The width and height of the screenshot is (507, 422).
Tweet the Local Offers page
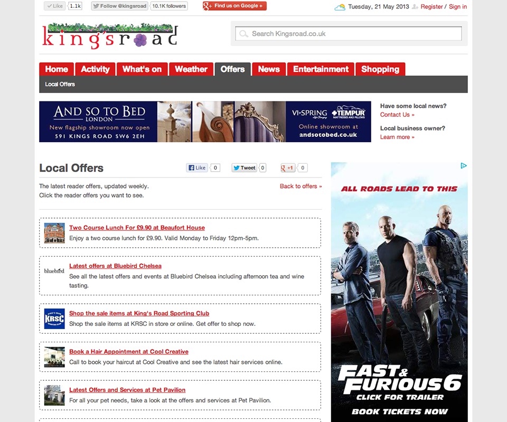[245, 167]
